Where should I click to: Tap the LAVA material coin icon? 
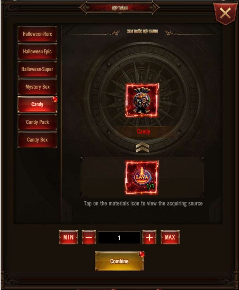142,177
